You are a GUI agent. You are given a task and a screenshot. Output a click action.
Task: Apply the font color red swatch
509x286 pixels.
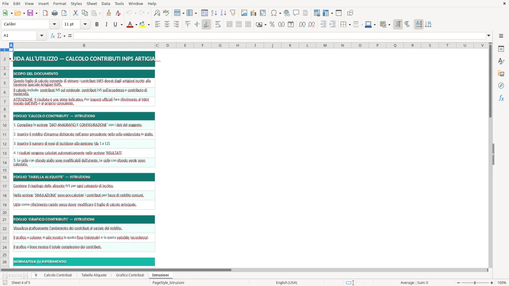(x=129, y=25)
